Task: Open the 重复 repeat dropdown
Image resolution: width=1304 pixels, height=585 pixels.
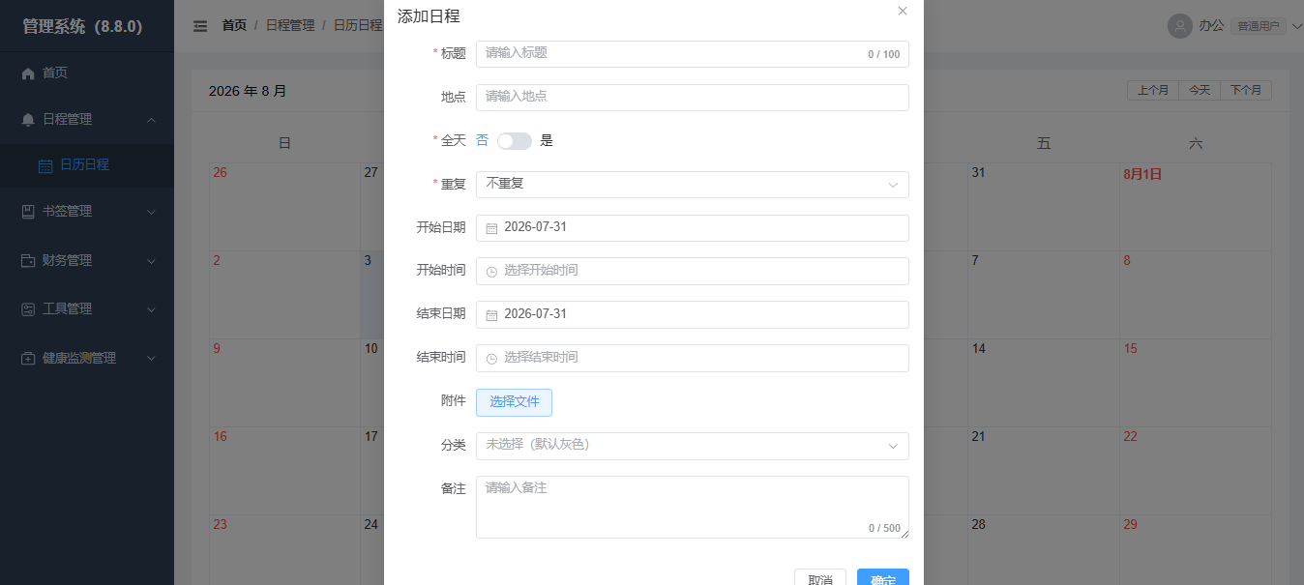Action: (x=693, y=184)
